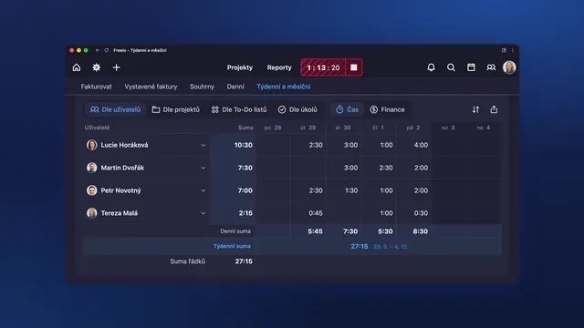Open profile avatar menu
Screen dimensions: 584x328
click(x=509, y=67)
